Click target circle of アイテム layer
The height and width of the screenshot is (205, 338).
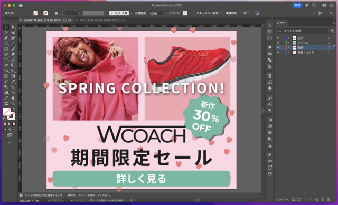click(329, 43)
